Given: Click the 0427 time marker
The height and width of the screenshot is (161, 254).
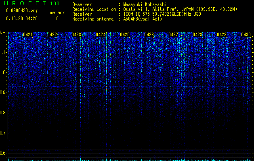Looking at the screenshot, I should (x=173, y=35).
